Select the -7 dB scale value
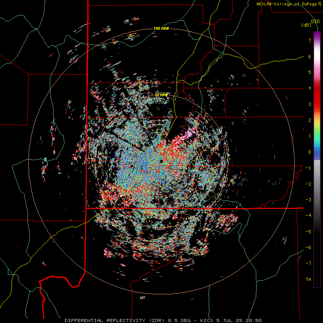The image size is (323, 323). pyautogui.click(x=308, y=263)
